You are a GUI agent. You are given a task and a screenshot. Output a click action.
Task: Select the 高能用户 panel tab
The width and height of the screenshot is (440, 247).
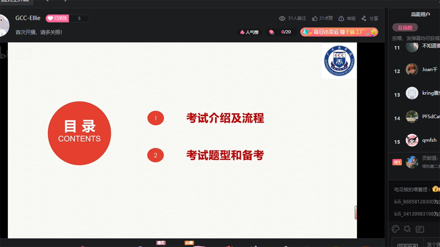pos(420,14)
